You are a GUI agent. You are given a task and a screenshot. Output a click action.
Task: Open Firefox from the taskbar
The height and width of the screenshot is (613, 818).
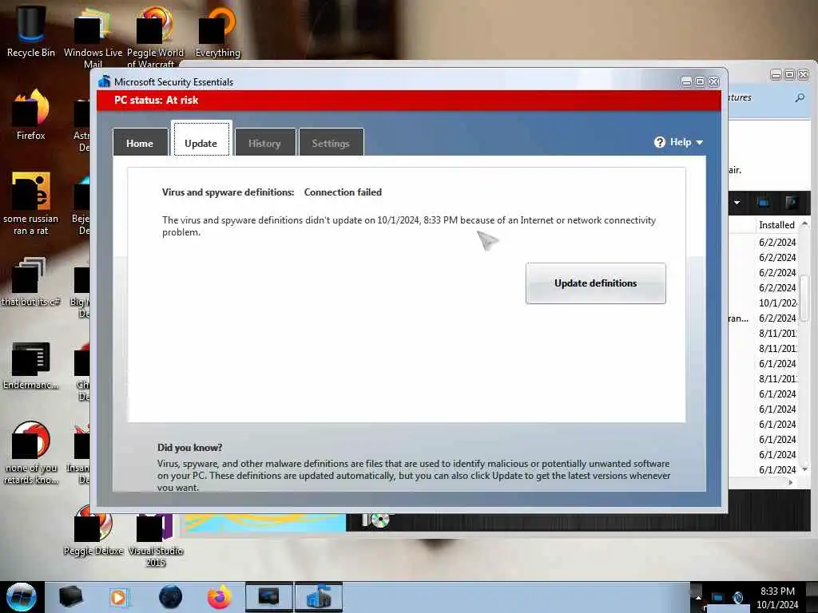(x=220, y=597)
